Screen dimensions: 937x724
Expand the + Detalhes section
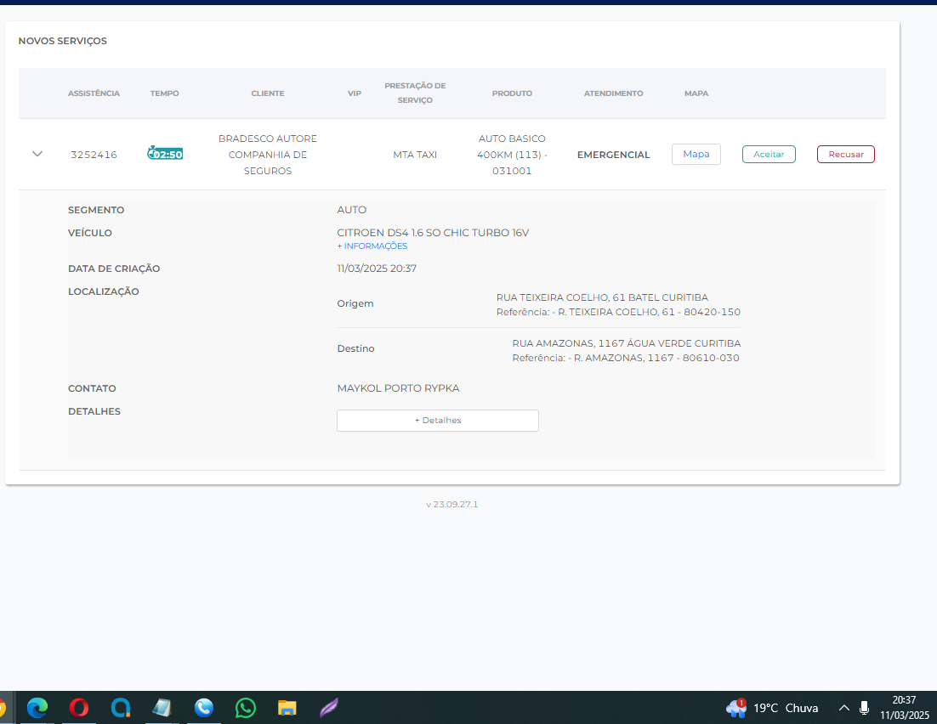tap(437, 421)
